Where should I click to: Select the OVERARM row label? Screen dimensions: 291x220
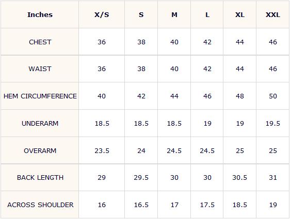(40, 150)
